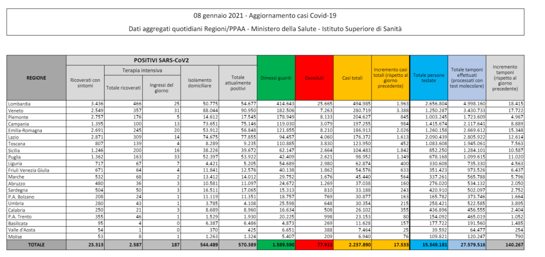
Task: Select the POSITIVI SARS-CoV2 header
Action: pos(161,60)
